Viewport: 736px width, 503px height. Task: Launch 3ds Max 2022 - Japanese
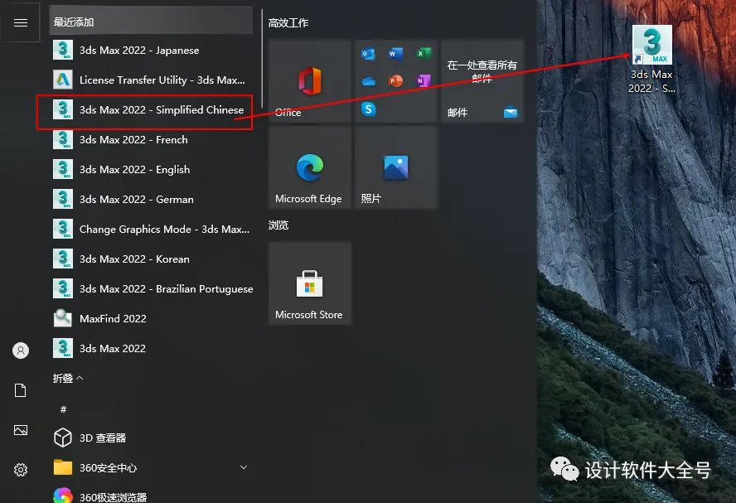click(151, 51)
